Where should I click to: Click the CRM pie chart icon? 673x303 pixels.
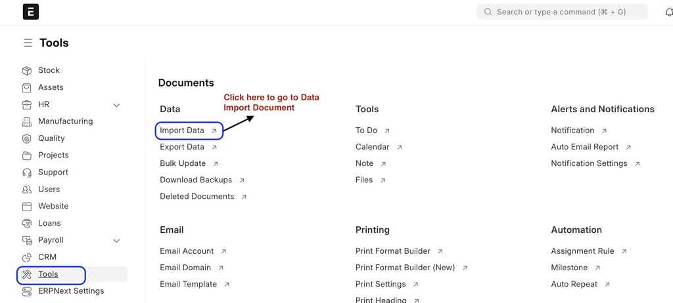pyautogui.click(x=27, y=258)
